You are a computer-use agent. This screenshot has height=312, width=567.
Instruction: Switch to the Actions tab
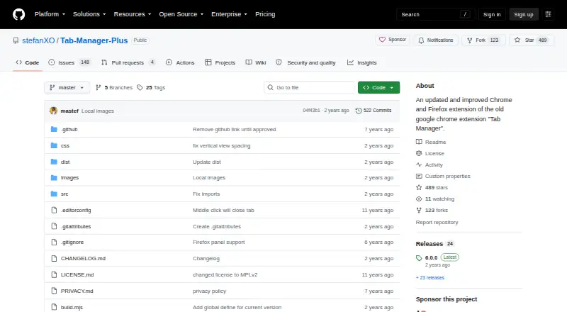click(x=180, y=62)
